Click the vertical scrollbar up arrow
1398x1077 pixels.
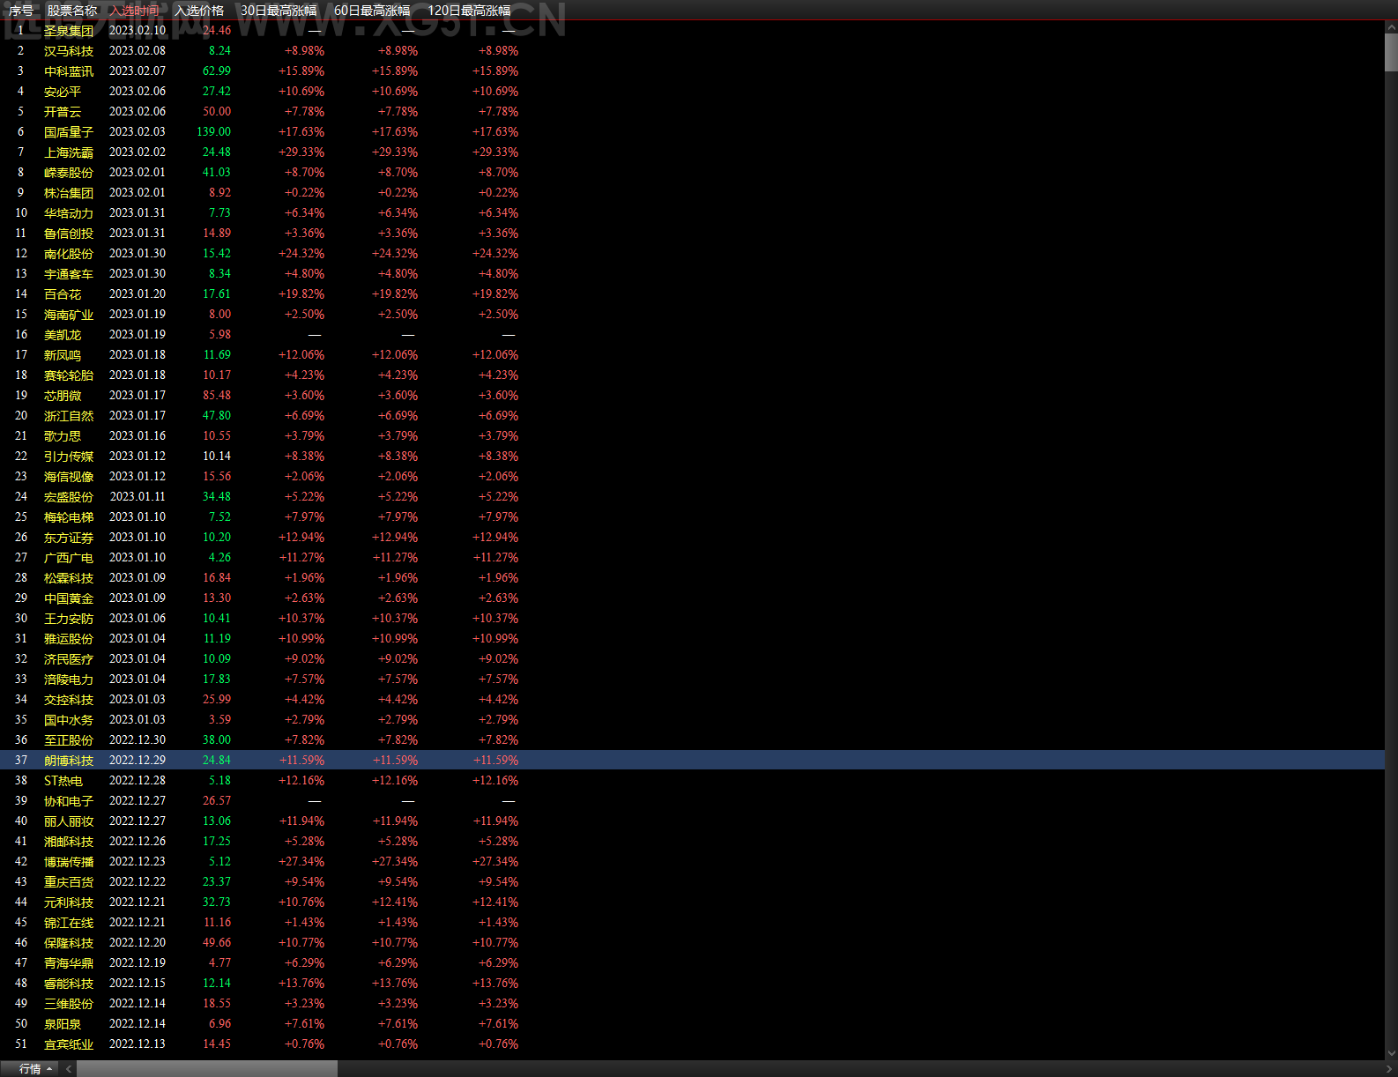pos(1391,27)
